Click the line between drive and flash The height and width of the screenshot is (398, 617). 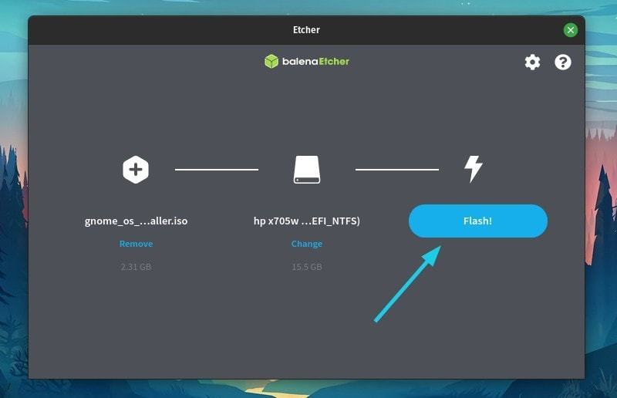396,169
